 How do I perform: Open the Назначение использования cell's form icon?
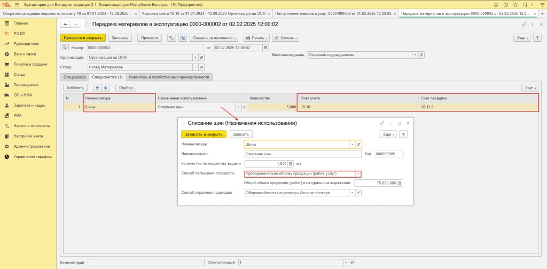click(x=244, y=107)
